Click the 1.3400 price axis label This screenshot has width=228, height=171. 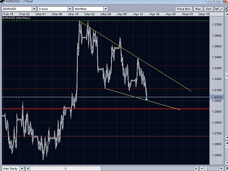pyautogui.click(x=217, y=57)
